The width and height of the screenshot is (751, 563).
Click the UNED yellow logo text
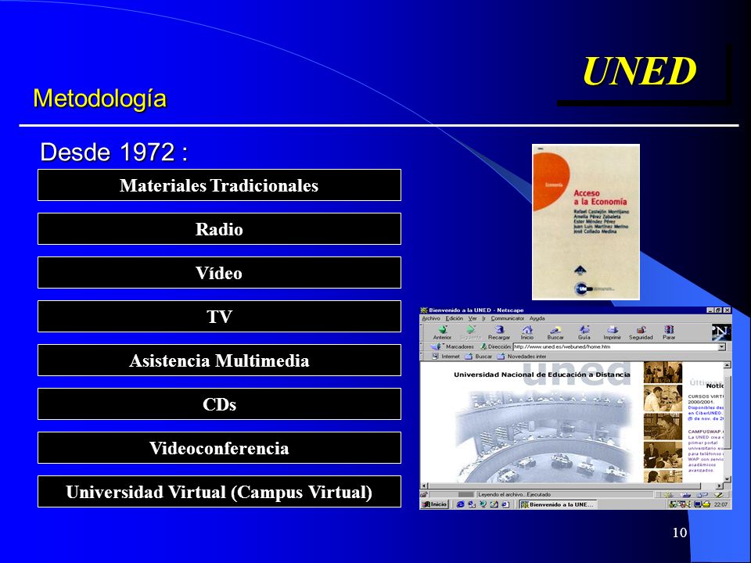click(639, 71)
